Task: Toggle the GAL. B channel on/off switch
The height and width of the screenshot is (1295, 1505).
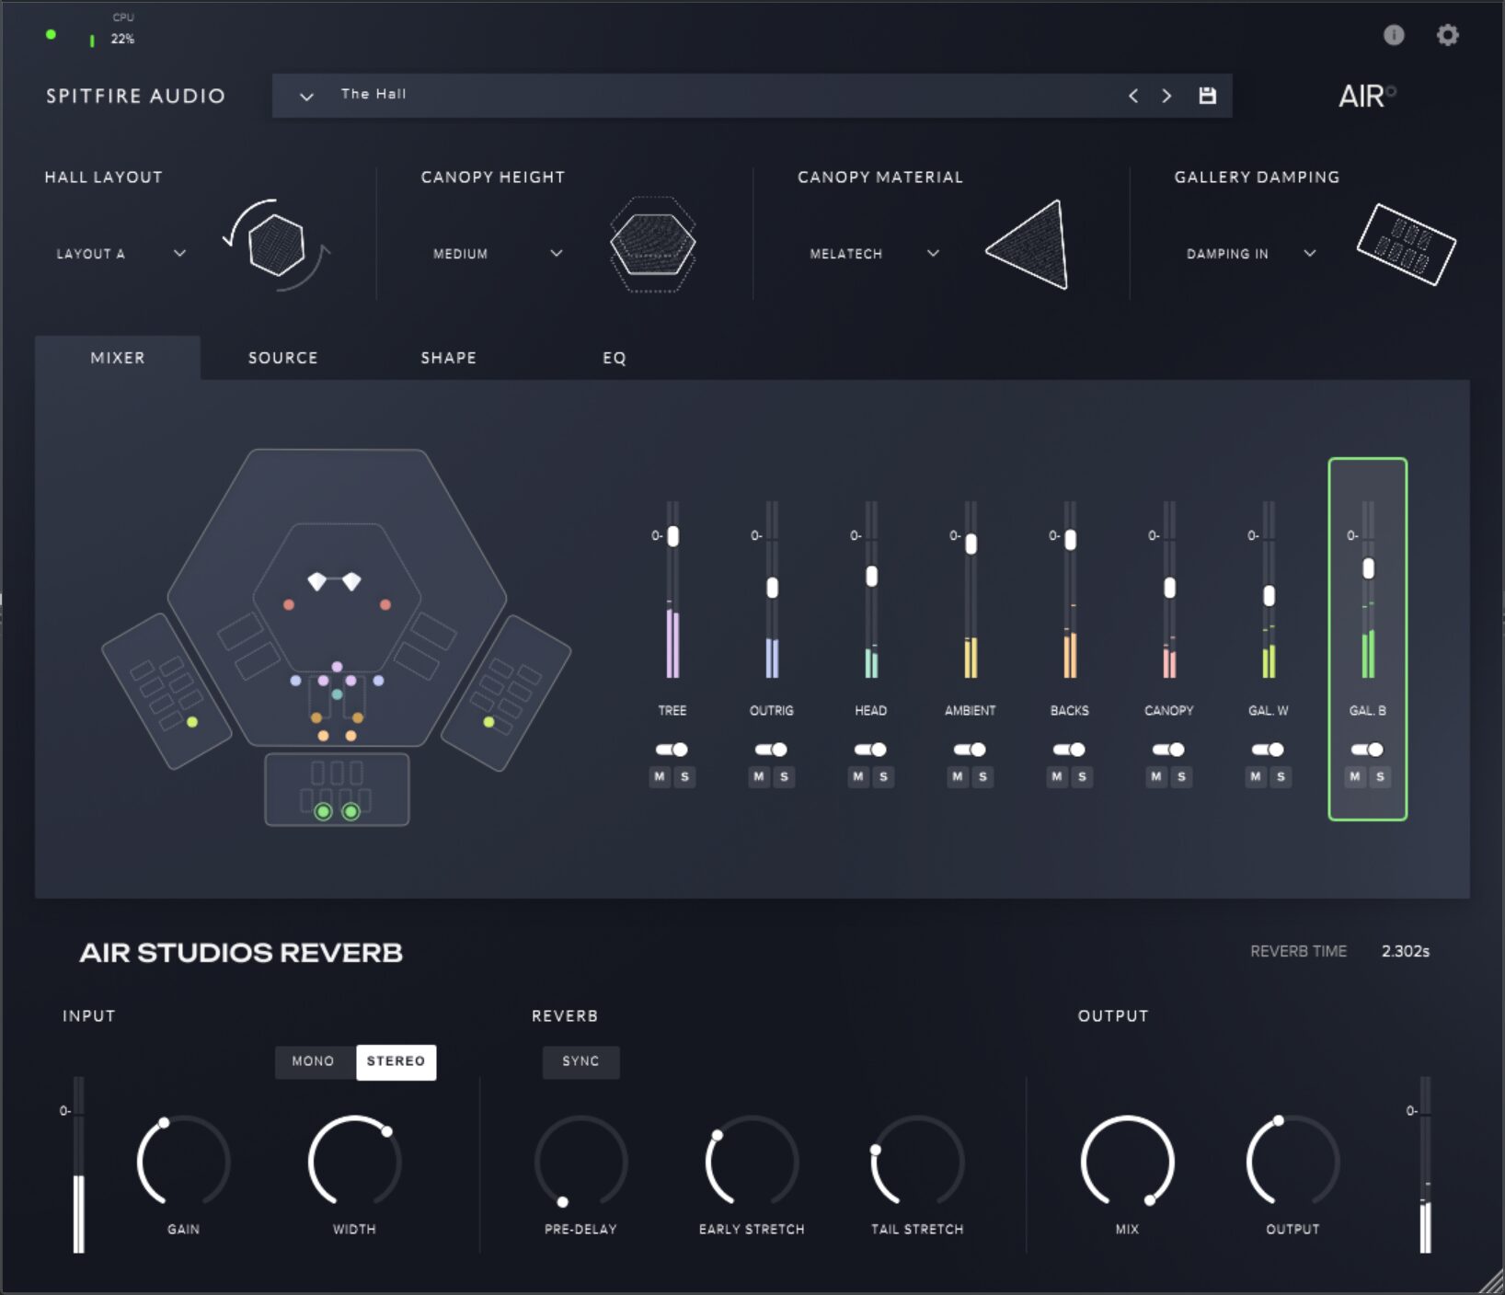Action: click(x=1367, y=750)
